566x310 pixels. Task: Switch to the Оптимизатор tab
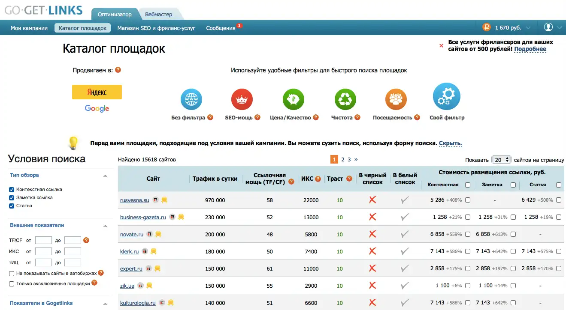click(115, 14)
